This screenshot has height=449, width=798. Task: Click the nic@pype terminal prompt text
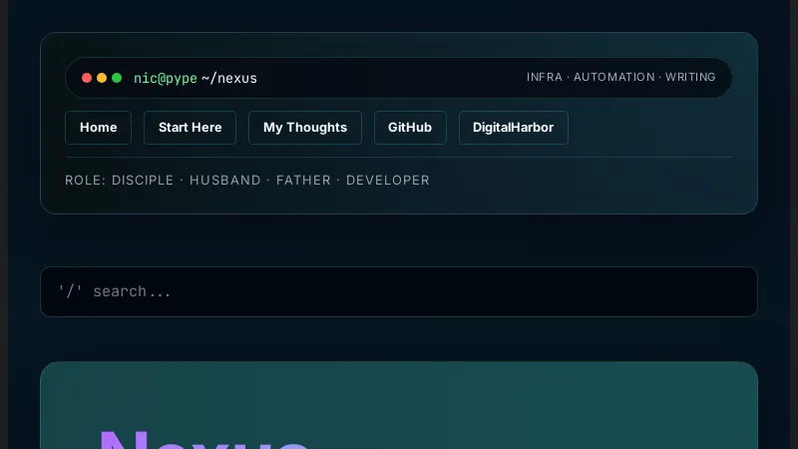(x=166, y=78)
